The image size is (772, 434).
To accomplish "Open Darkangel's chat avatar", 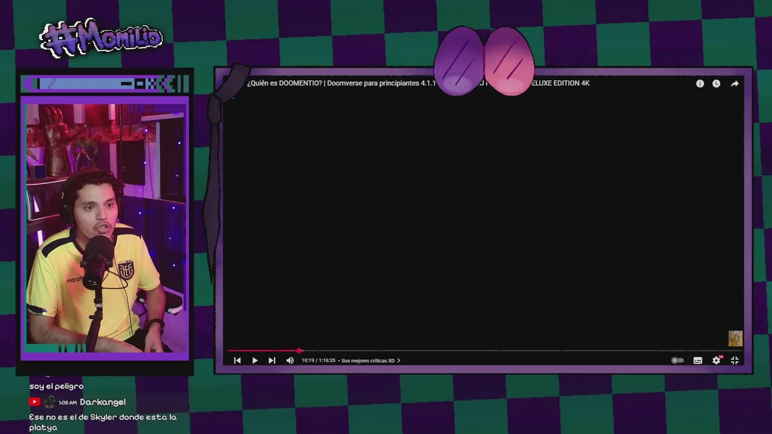I will (x=49, y=402).
